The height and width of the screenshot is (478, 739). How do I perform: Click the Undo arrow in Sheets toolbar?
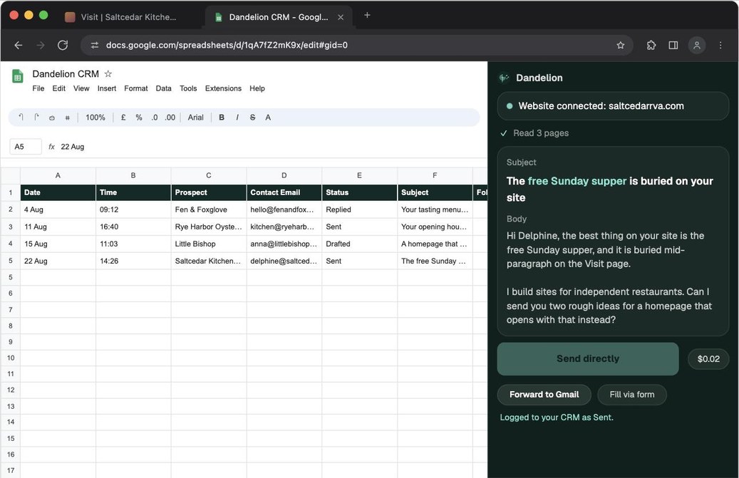click(x=21, y=118)
